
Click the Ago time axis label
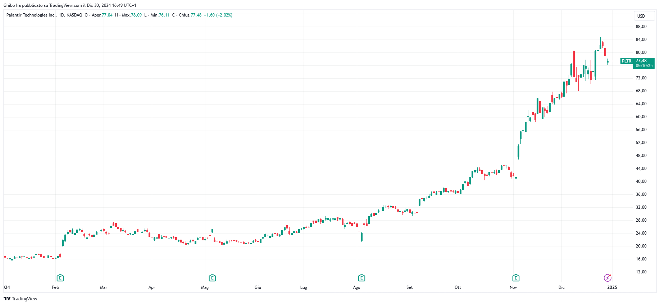[356, 287]
